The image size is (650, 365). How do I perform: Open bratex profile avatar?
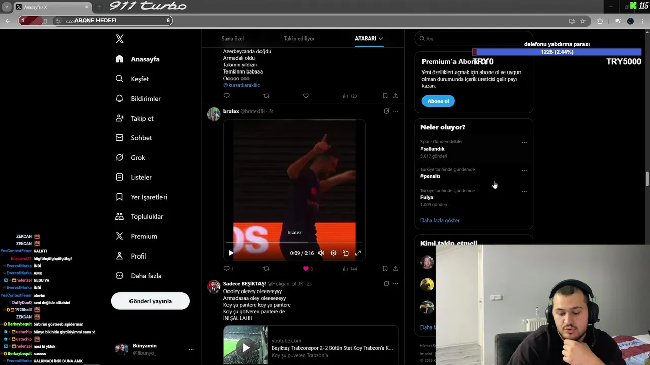pyautogui.click(x=214, y=114)
